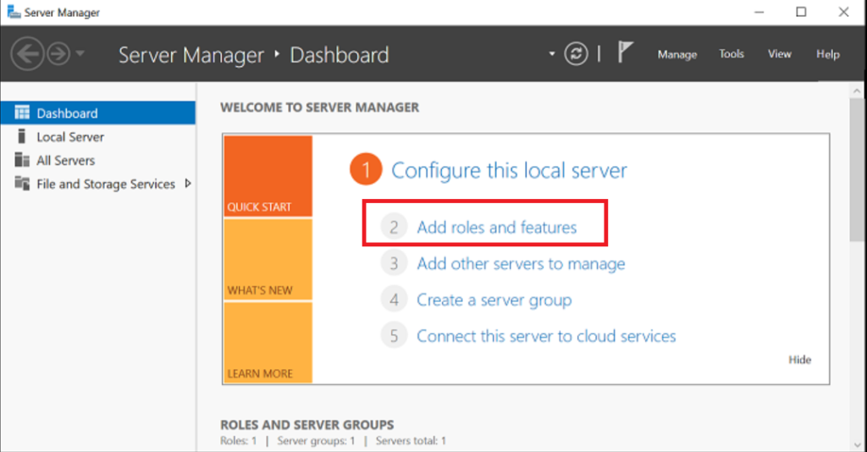Click Connect this server to cloud services
This screenshot has width=867, height=452.
pyautogui.click(x=546, y=336)
